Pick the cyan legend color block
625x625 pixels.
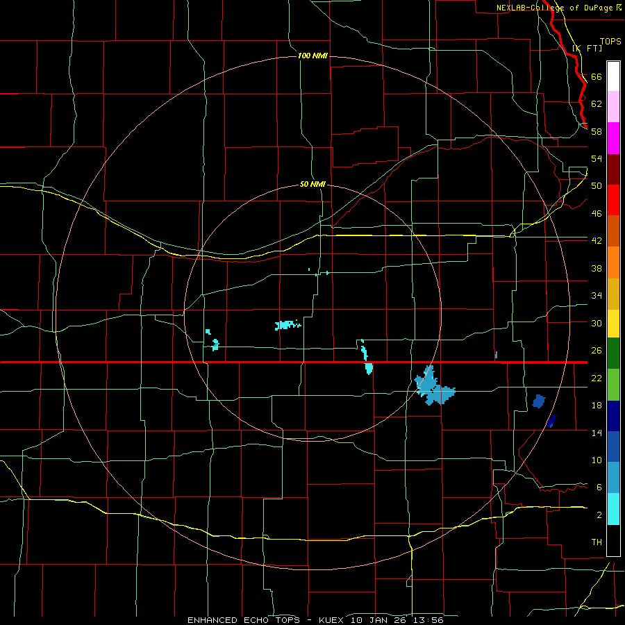613,509
